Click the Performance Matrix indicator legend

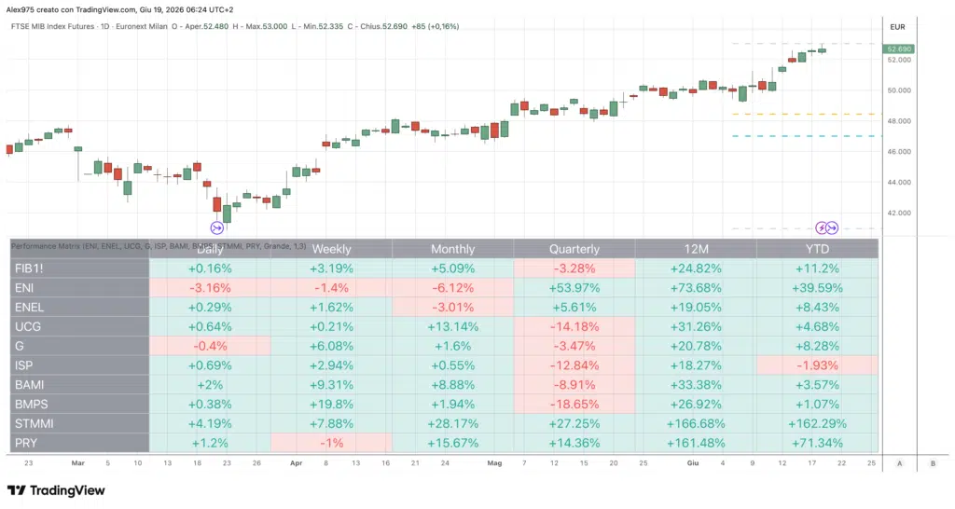click(159, 246)
